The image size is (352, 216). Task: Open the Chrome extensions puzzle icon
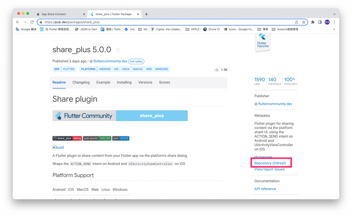(313, 22)
